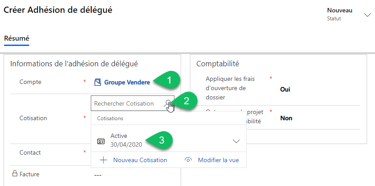Image resolution: width=375 pixels, height=186 pixels.
Task: Click the plus icon for Nouveau Cotisation
Action: click(103, 160)
